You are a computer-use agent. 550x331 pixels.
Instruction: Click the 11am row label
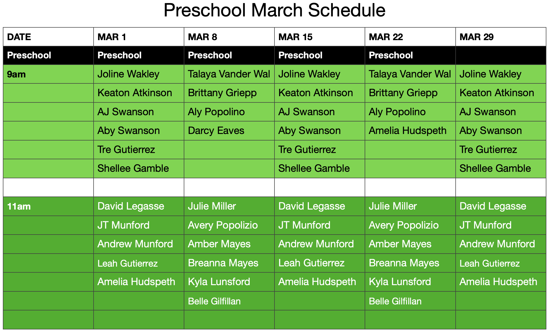coord(19,206)
